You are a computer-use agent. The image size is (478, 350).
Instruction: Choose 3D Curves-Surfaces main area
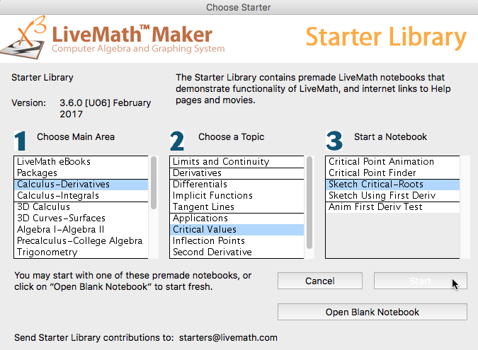[x=81, y=218]
